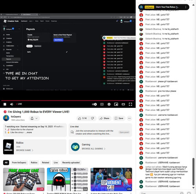The image size is (196, 194).
Task: Switch to theater mode
Action: coord(123,104)
